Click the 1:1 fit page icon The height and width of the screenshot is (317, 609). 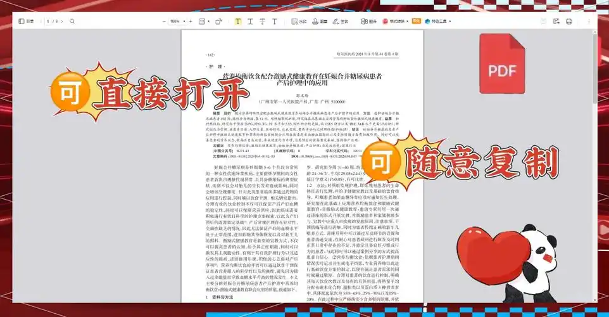point(202,22)
